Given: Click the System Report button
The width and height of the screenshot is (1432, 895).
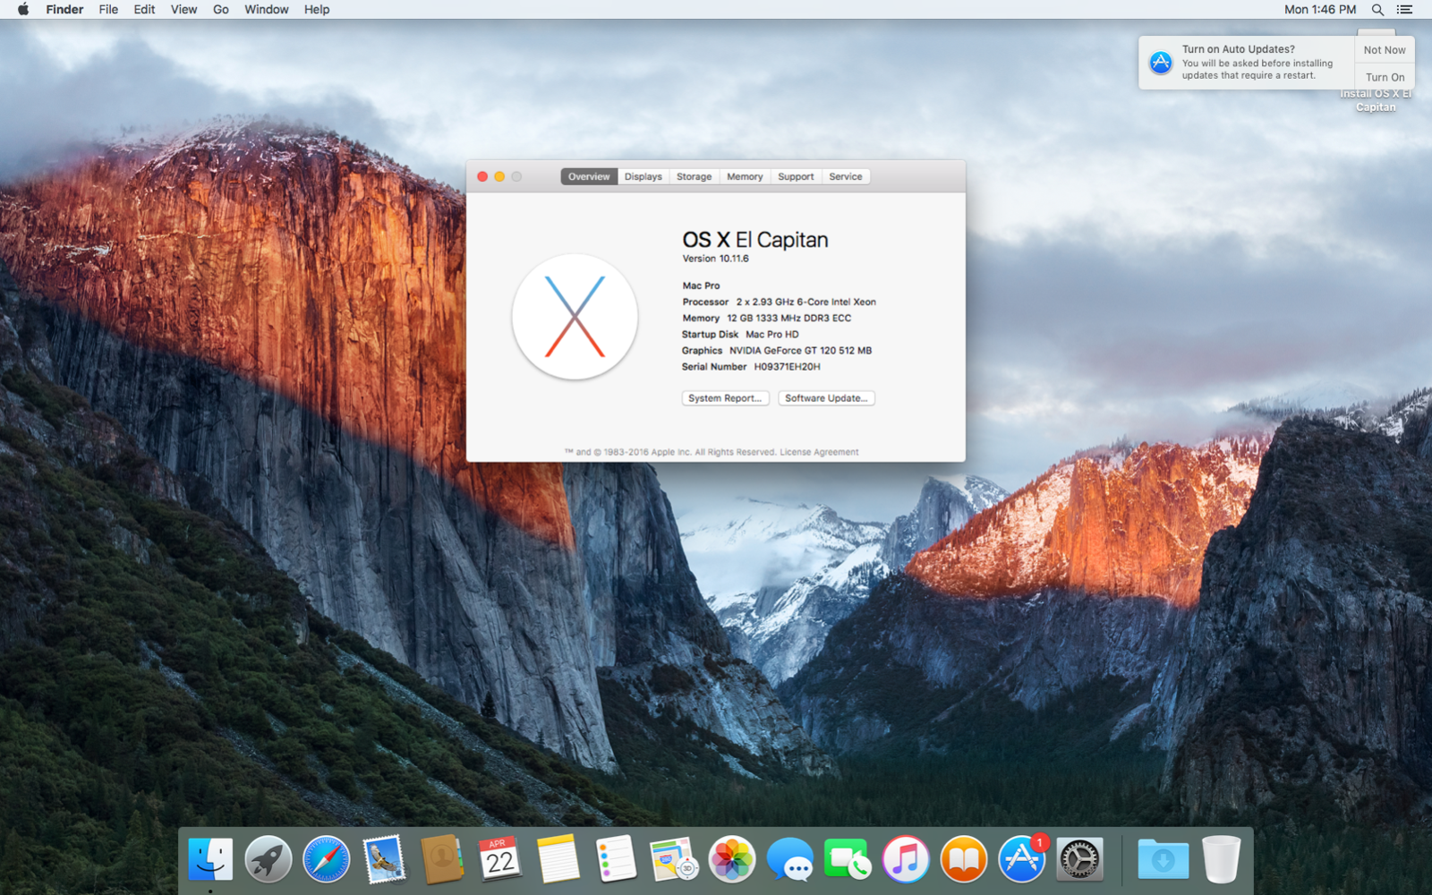Looking at the screenshot, I should (x=725, y=397).
